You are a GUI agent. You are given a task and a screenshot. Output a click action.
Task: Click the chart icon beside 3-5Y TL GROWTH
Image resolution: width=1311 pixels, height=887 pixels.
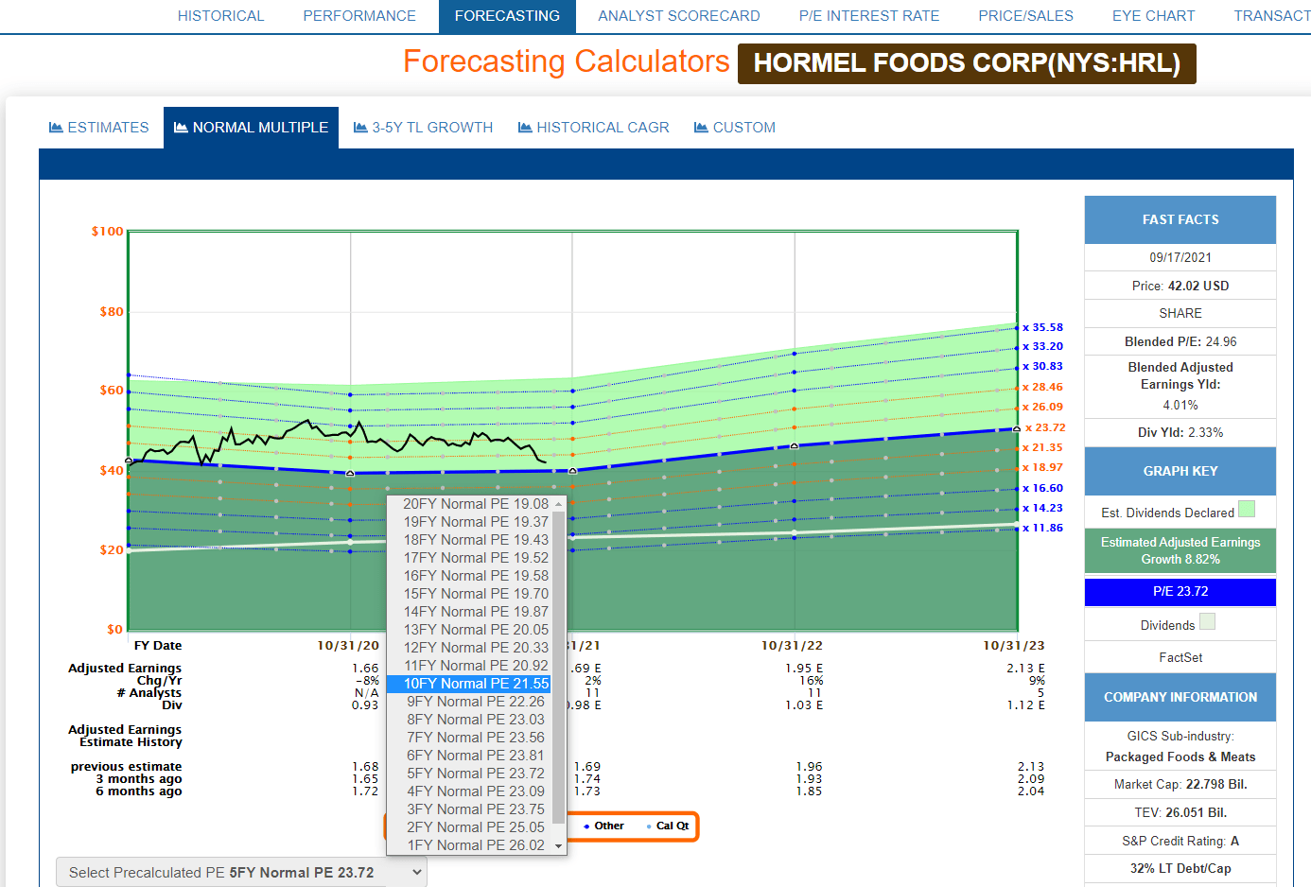[x=360, y=127]
